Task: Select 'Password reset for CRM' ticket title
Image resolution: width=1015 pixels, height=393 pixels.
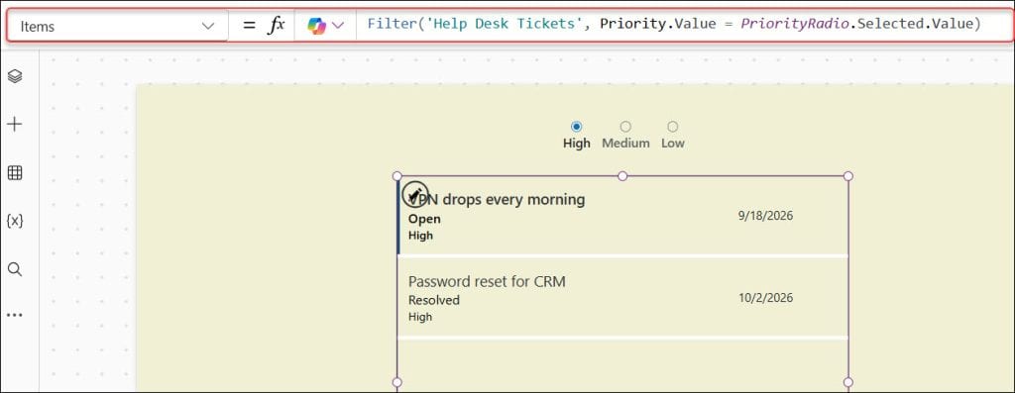Action: (x=487, y=282)
